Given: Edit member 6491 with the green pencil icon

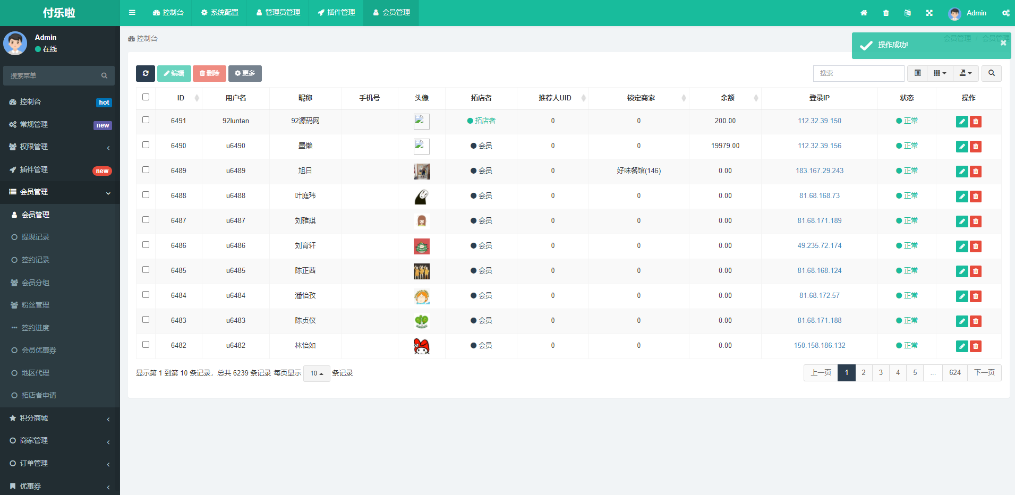Looking at the screenshot, I should pos(962,122).
